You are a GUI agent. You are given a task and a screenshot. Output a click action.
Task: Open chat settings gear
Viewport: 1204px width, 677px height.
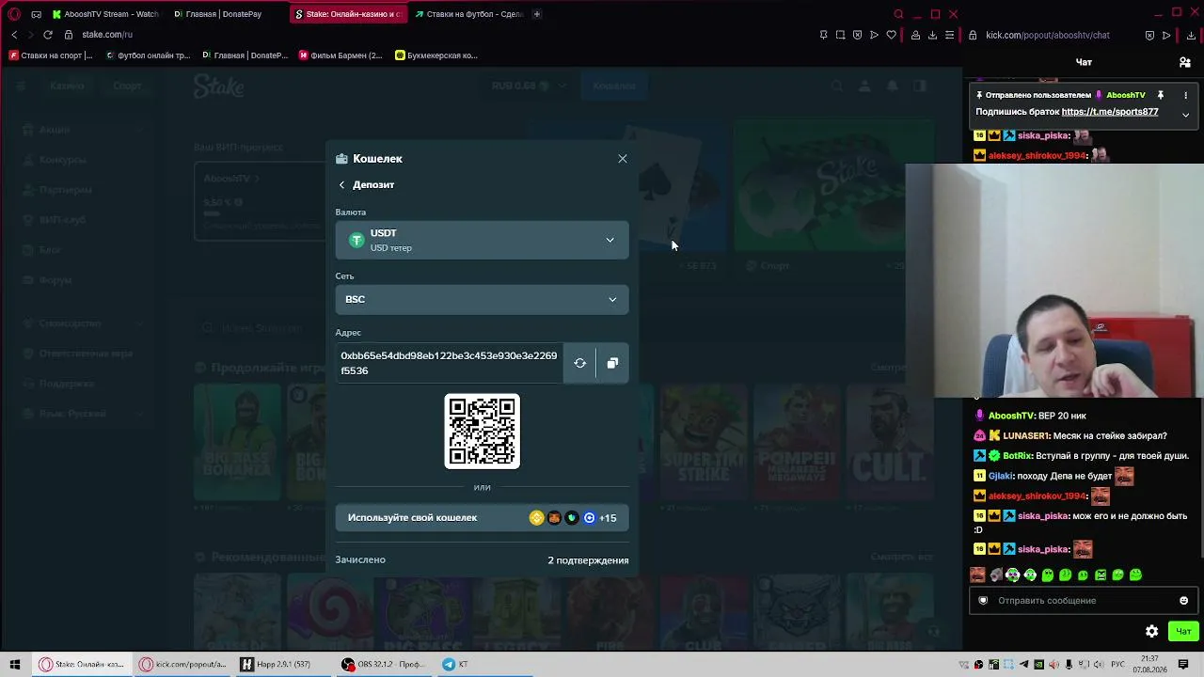pos(1151,632)
